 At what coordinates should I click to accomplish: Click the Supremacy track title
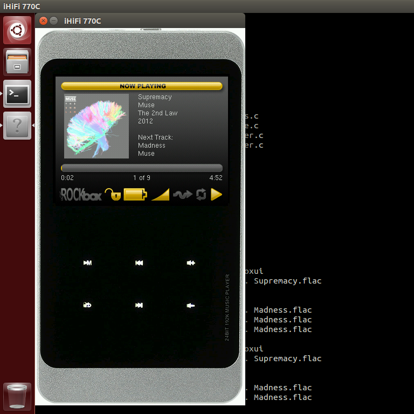tap(155, 97)
